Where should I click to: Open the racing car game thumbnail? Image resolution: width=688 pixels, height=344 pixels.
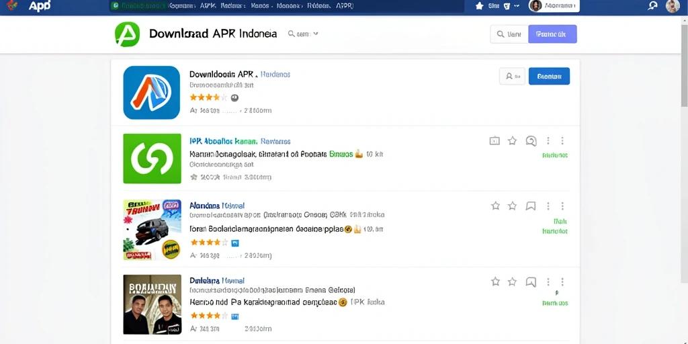153,230
